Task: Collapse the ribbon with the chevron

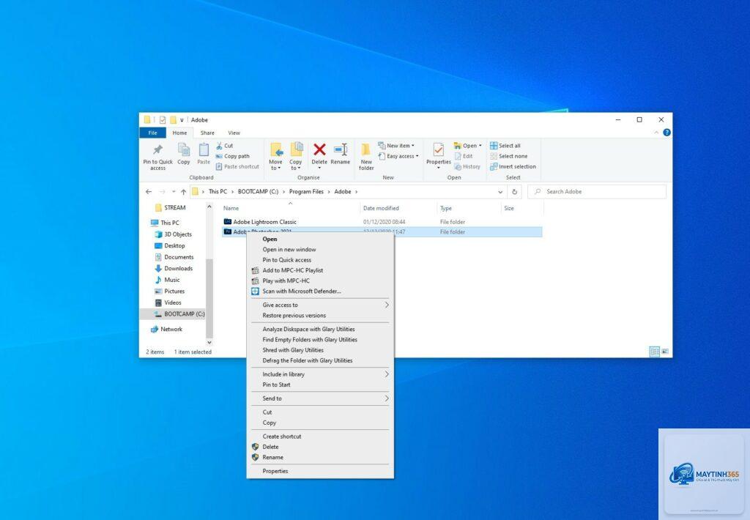Action: click(x=656, y=133)
